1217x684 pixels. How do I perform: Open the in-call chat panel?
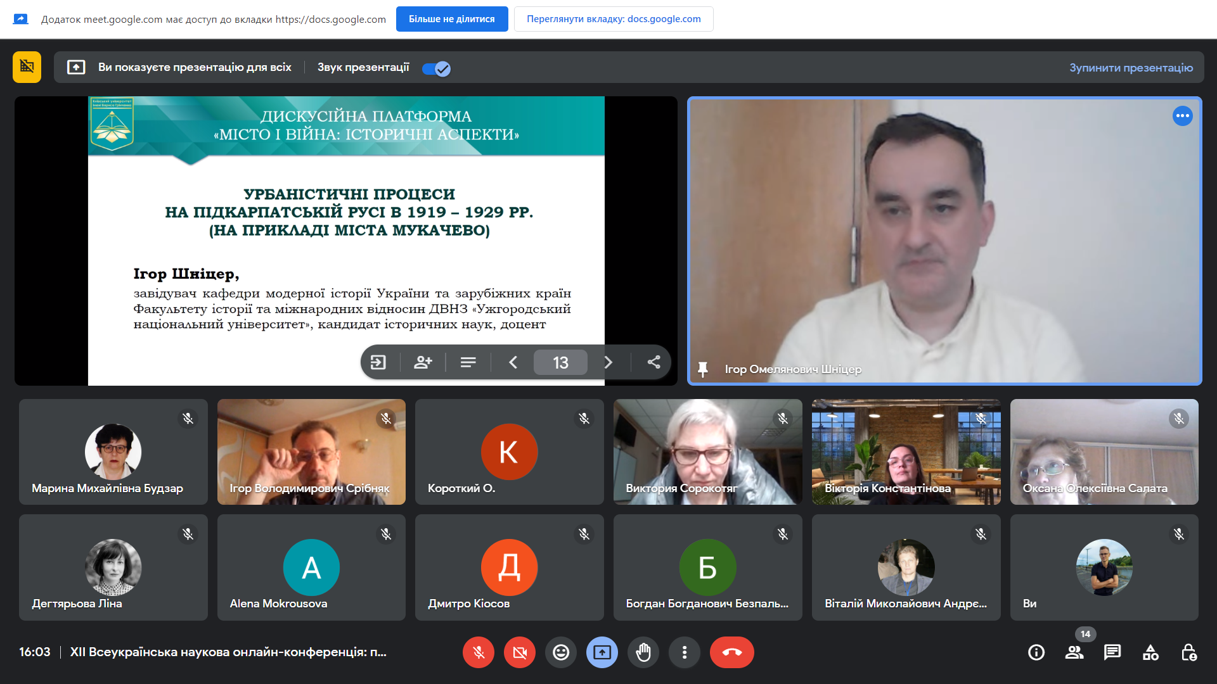point(1112,652)
